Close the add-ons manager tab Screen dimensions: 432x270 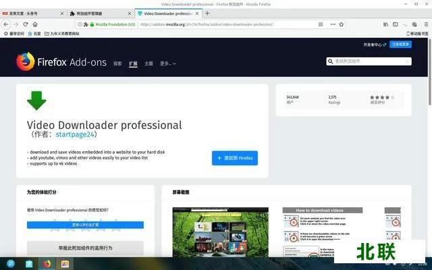[x=130, y=13]
